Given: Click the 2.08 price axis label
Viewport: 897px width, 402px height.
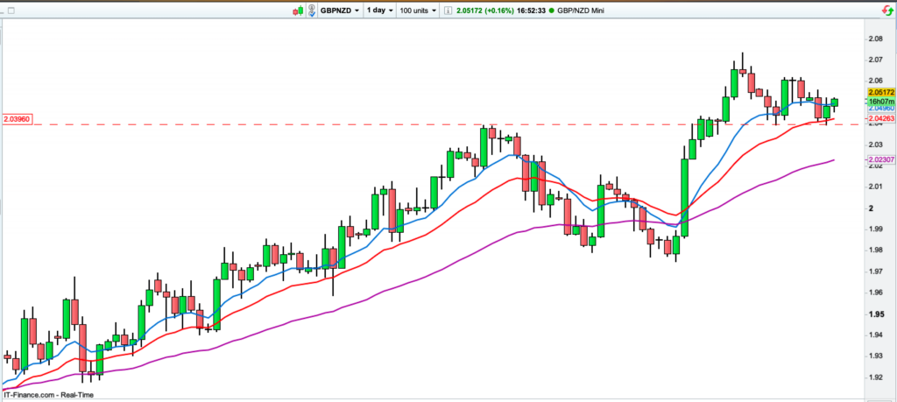Looking at the screenshot, I should 876,39.
